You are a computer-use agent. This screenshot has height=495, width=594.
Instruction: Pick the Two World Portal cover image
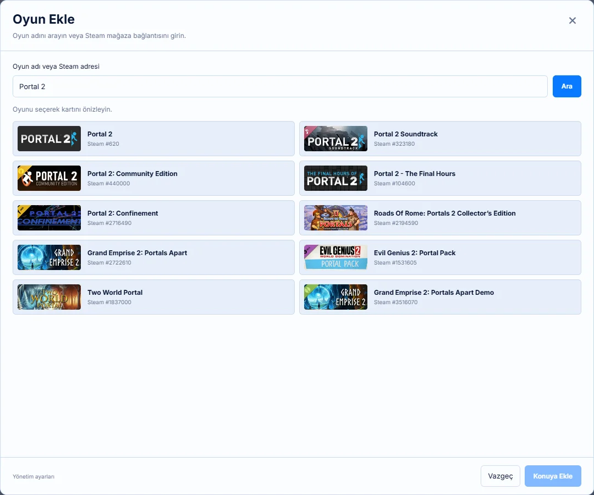[50, 297]
